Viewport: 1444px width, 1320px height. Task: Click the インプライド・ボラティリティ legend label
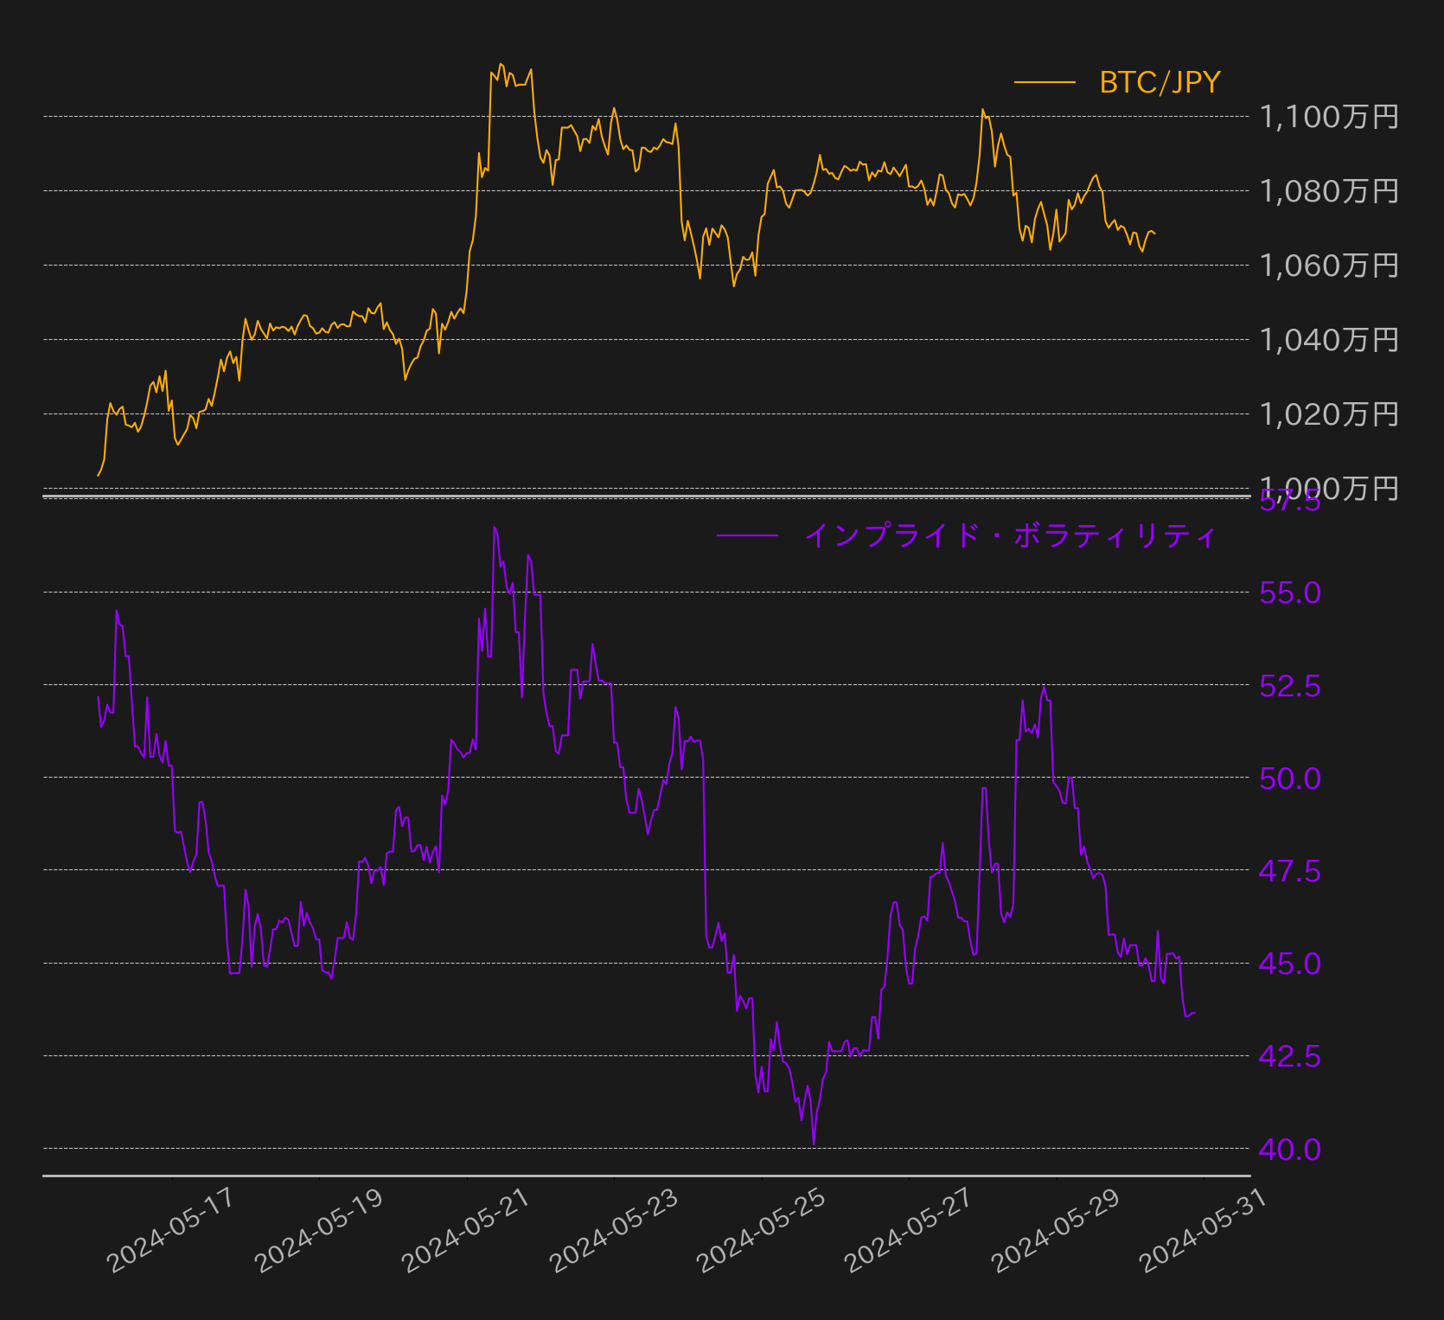coord(1010,536)
